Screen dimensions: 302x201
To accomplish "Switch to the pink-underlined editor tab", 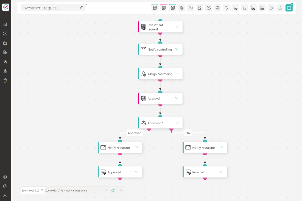I will click(164, 8).
